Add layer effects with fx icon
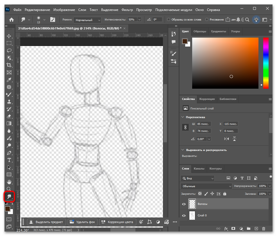277x236 pixels. [x=226, y=229]
